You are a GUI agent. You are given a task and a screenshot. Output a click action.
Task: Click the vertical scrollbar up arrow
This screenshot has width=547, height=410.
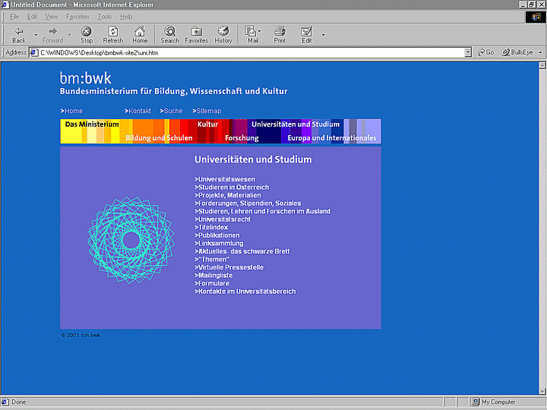pos(542,65)
